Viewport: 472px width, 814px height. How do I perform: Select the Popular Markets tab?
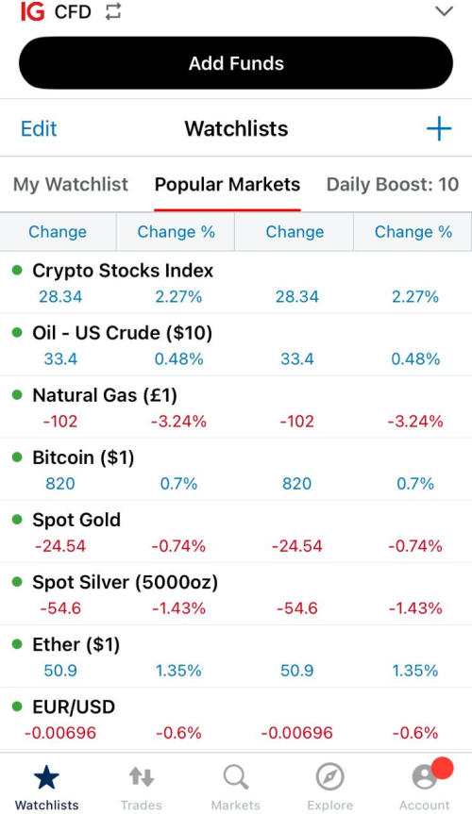click(x=228, y=184)
